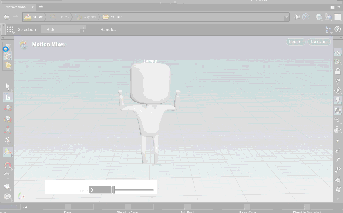
Task: Toggle the secure selection lock
Action: click(x=8, y=97)
